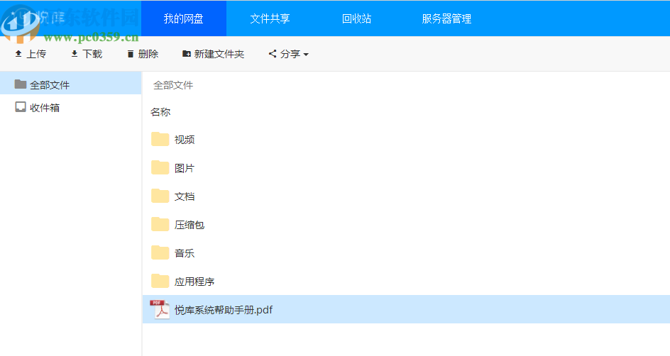Screen dimensions: 670x356
Task: Go to the 回收站 tab
Action: [x=357, y=18]
